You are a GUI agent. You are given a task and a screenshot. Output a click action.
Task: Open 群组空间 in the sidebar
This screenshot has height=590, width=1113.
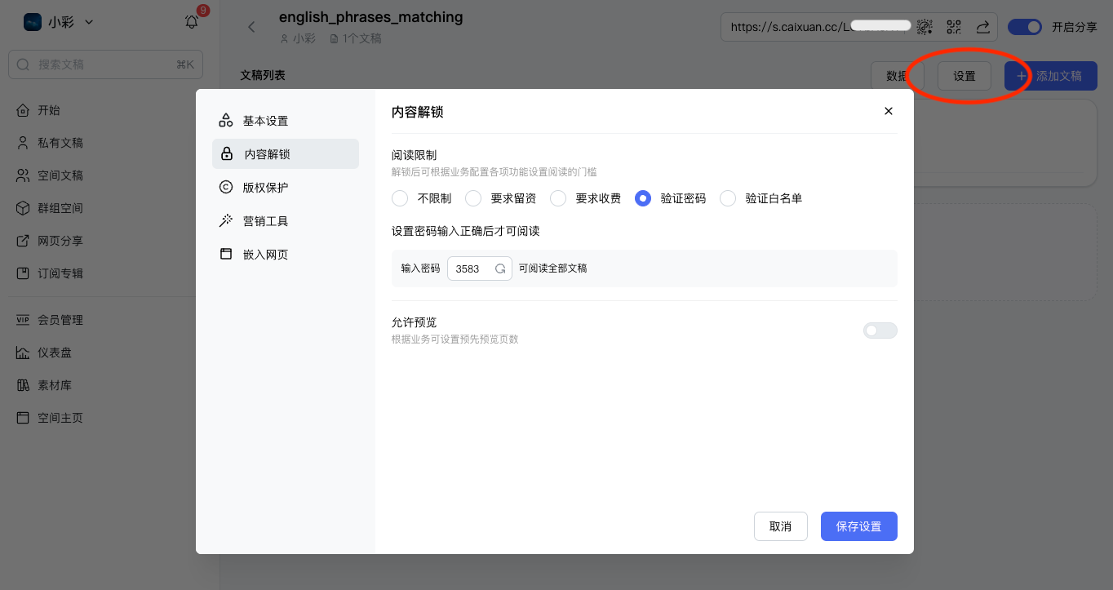[x=60, y=208]
